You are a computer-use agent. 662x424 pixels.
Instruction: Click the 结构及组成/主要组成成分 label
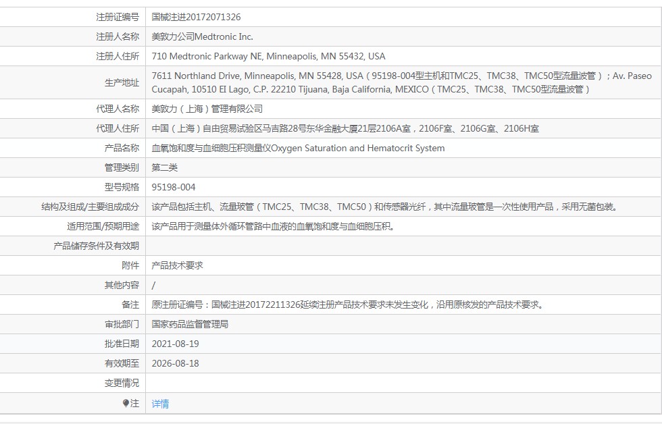pyautogui.click(x=90, y=207)
